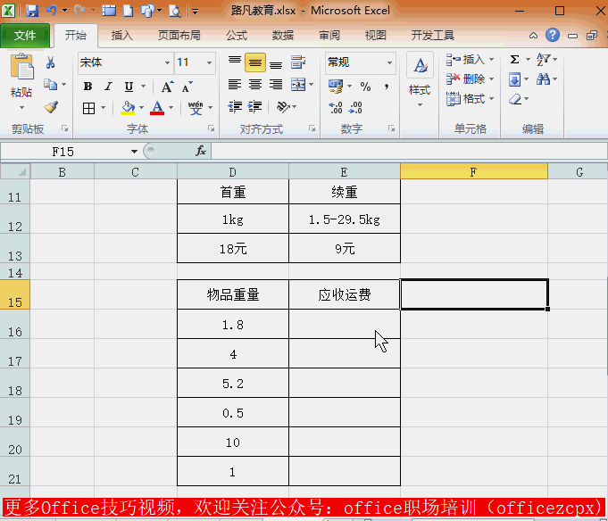
Task: Select the cell containing 应收运费
Action: click(x=345, y=294)
